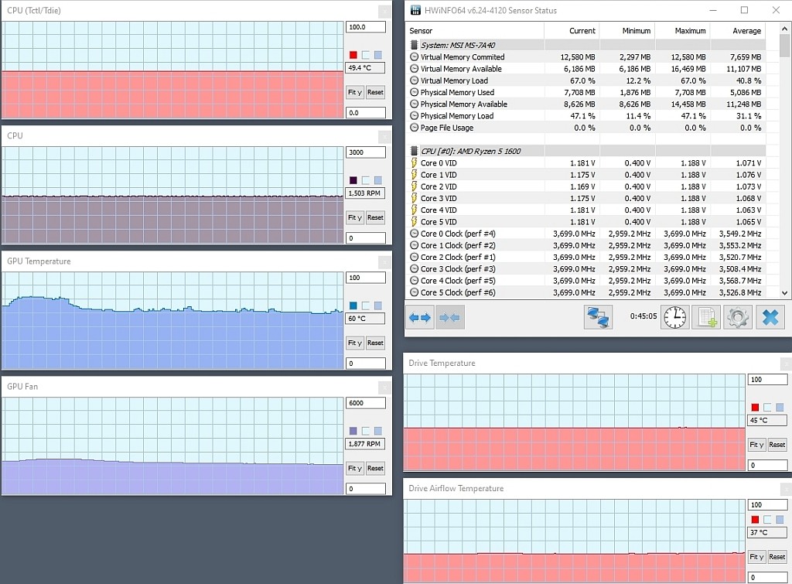The image size is (792, 584).
Task: Click the lightning icon for Core 5 VID
Action: coord(415,222)
